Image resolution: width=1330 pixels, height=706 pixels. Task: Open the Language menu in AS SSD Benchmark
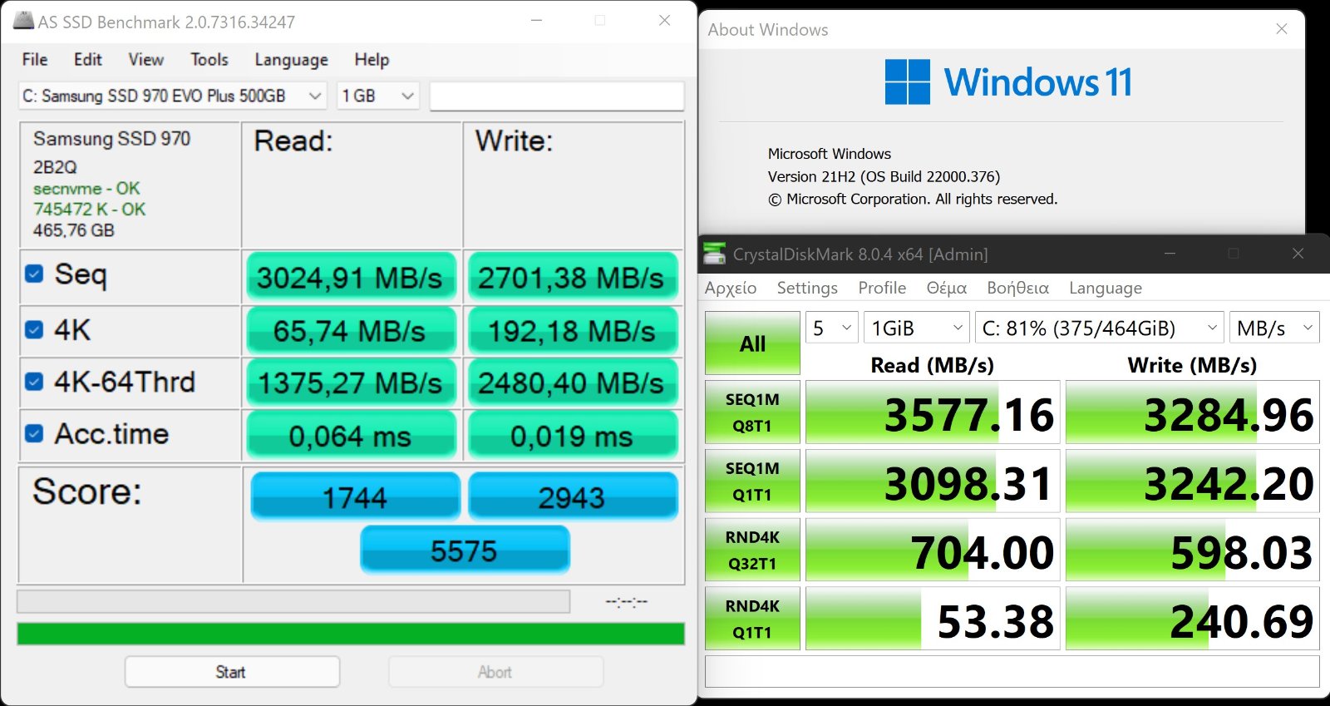click(291, 60)
